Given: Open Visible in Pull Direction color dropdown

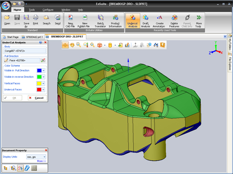Looking at the screenshot, I should [x=43, y=71].
